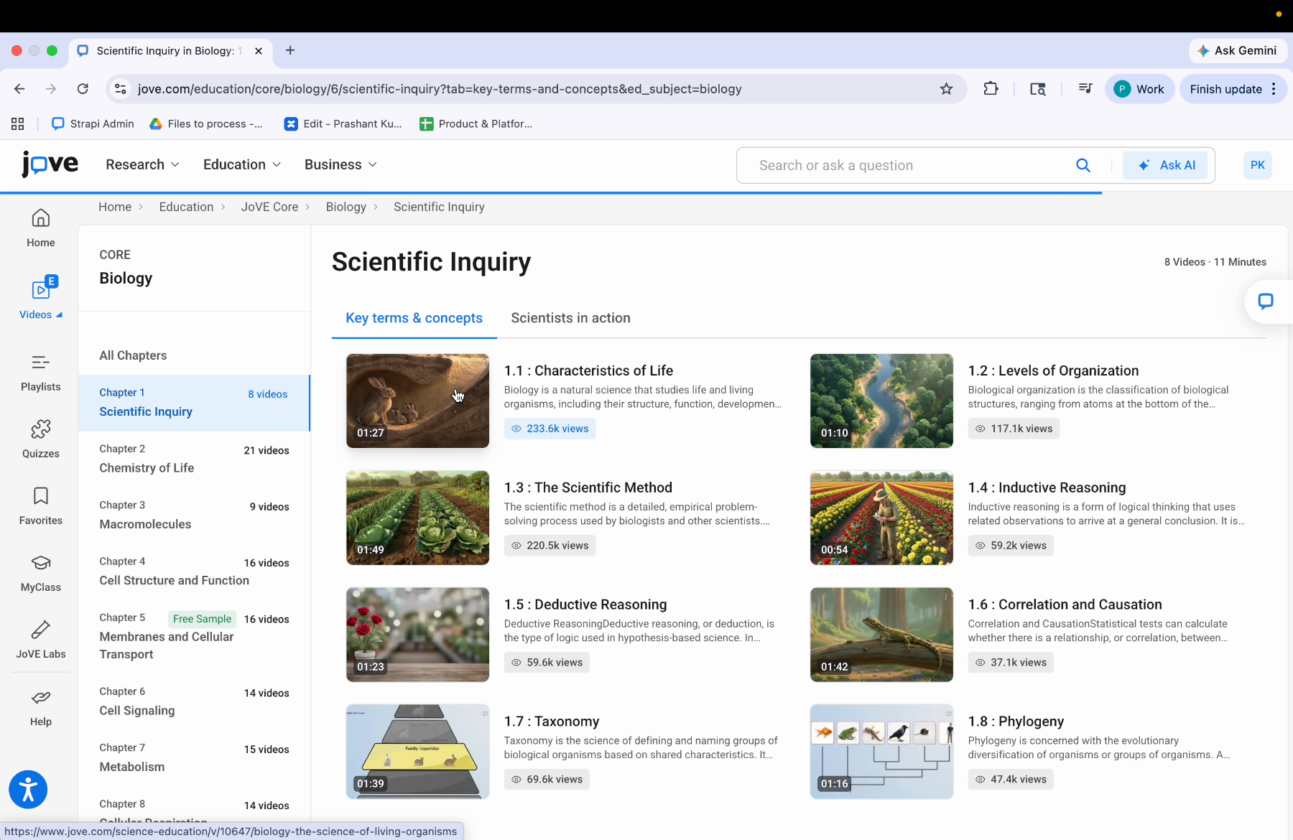Open Chapter 7 Metabolism
1293x840 pixels.
pyautogui.click(x=194, y=757)
